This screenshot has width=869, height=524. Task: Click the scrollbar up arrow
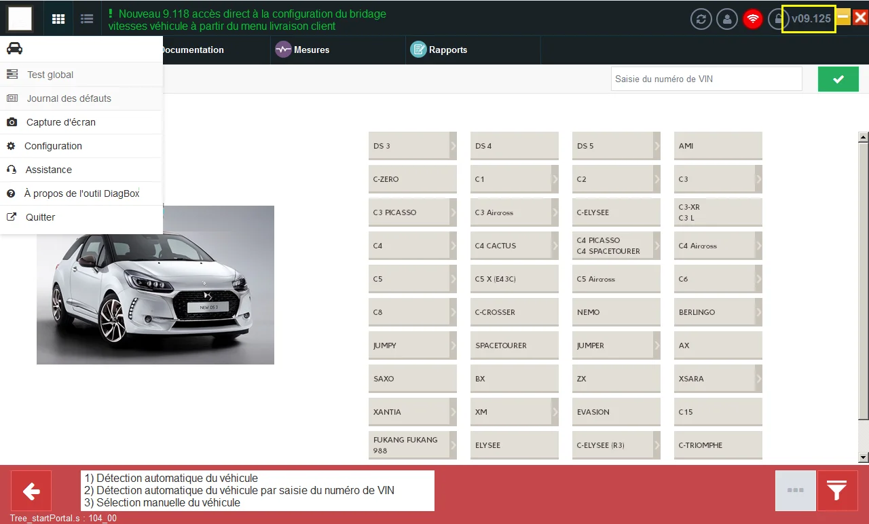coord(864,137)
